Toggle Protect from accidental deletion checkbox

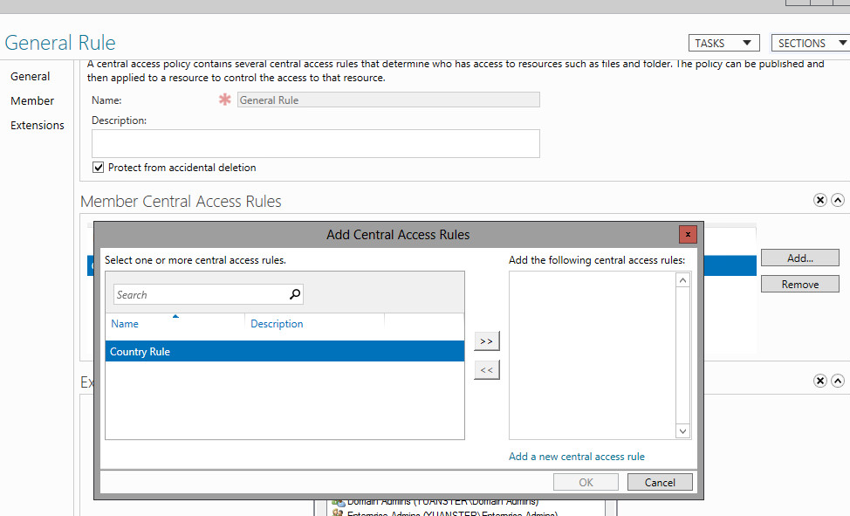click(98, 167)
